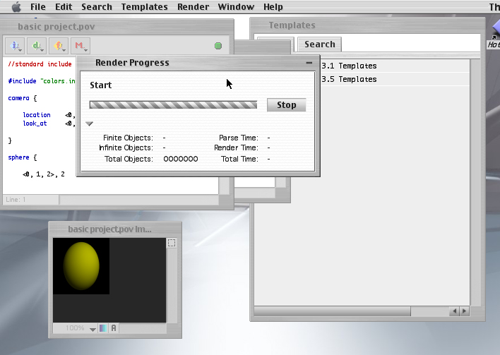Click the red 'M' macros toolbar icon

click(81, 47)
